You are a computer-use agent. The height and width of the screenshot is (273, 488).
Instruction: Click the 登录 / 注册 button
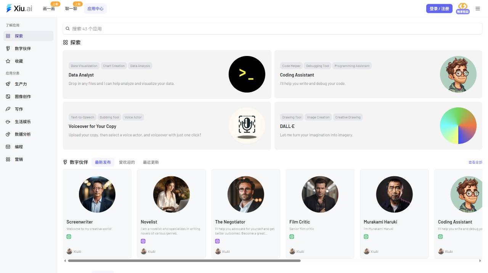439,8
